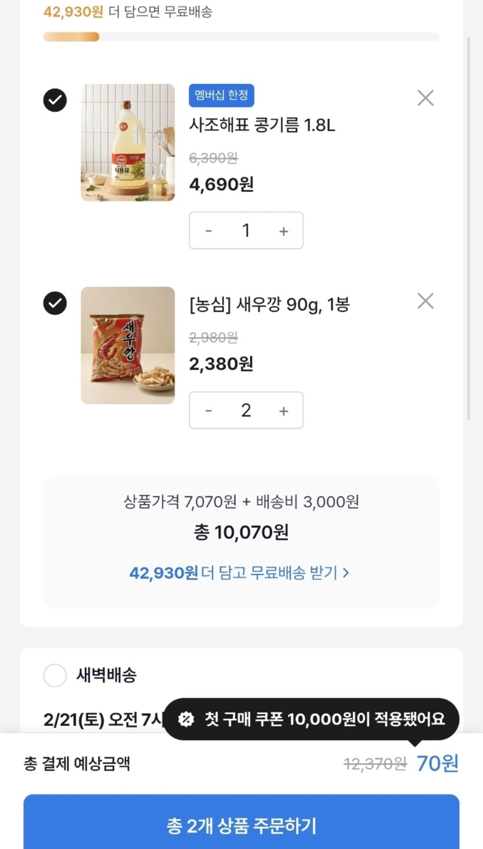Screen dimensions: 483x849
Task: Click the coupon badge icon in tooltip
Action: [x=186, y=719]
